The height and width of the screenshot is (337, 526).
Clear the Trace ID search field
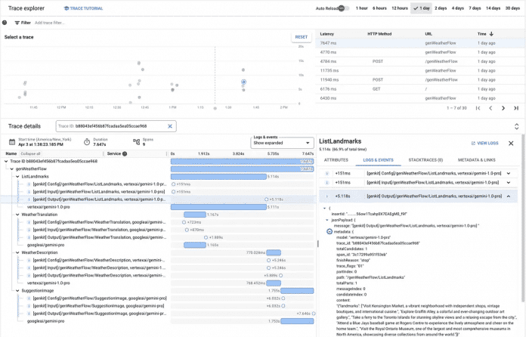(x=170, y=126)
